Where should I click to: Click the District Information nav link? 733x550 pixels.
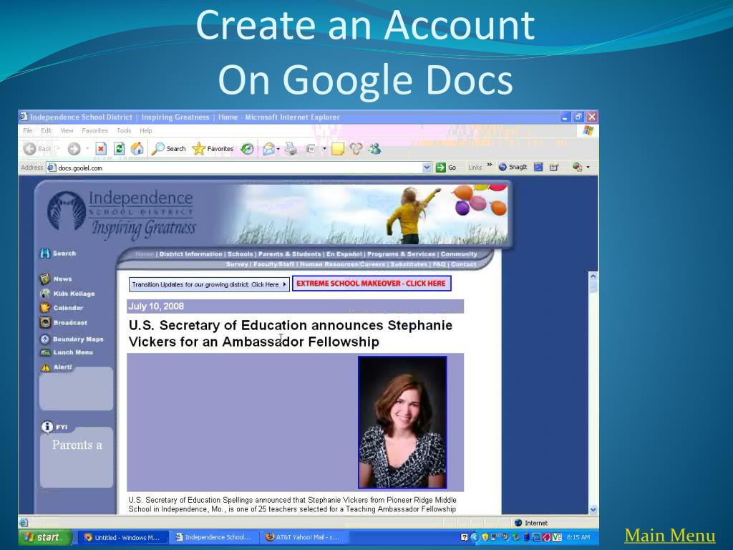click(190, 254)
